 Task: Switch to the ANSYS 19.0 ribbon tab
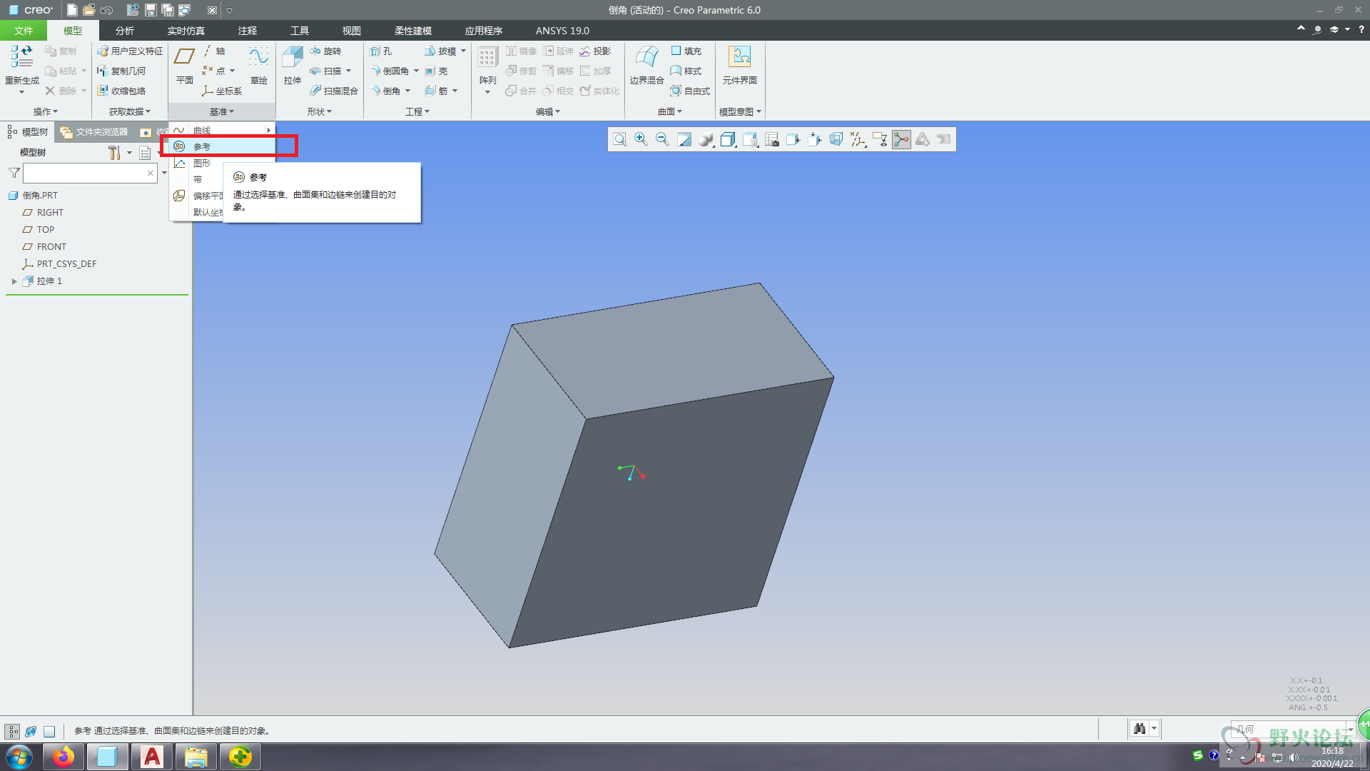point(562,31)
